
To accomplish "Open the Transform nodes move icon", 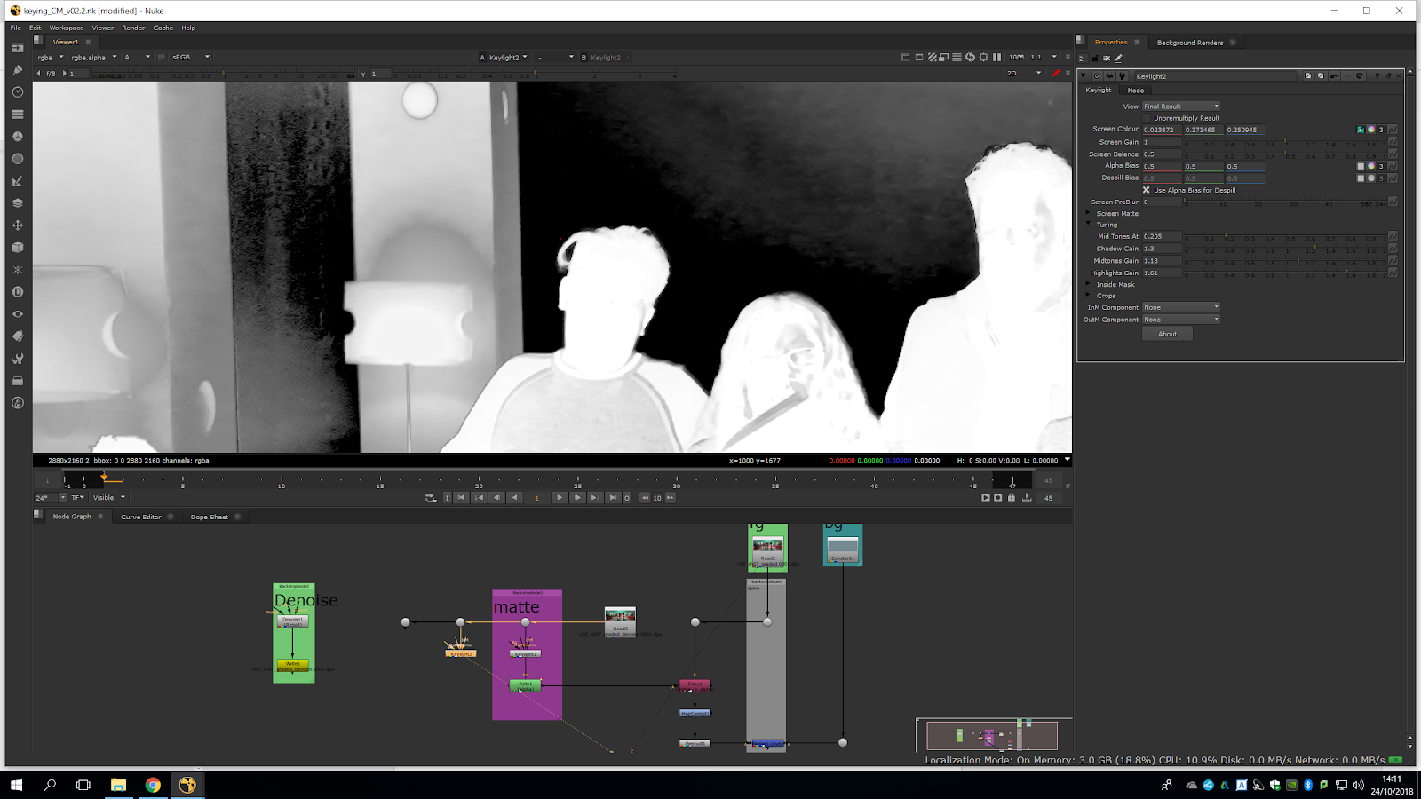I will click(x=17, y=225).
